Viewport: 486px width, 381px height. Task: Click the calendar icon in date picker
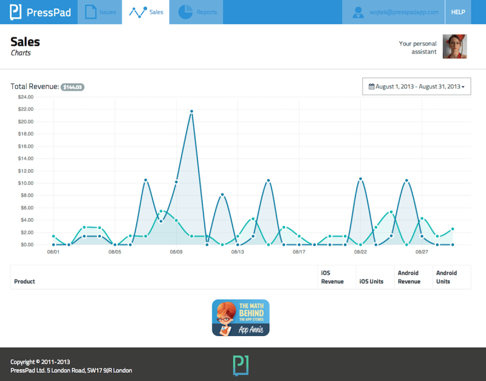tap(371, 87)
